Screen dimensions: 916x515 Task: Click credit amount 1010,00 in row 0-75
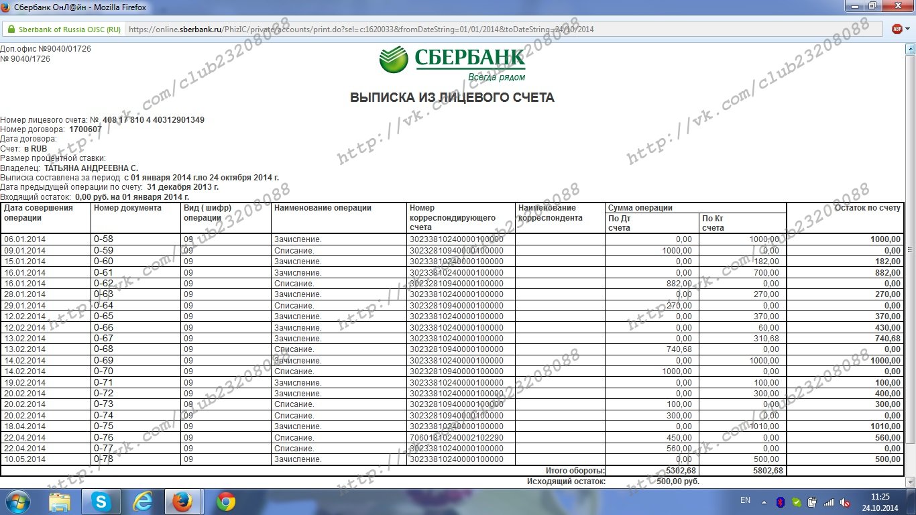click(764, 426)
